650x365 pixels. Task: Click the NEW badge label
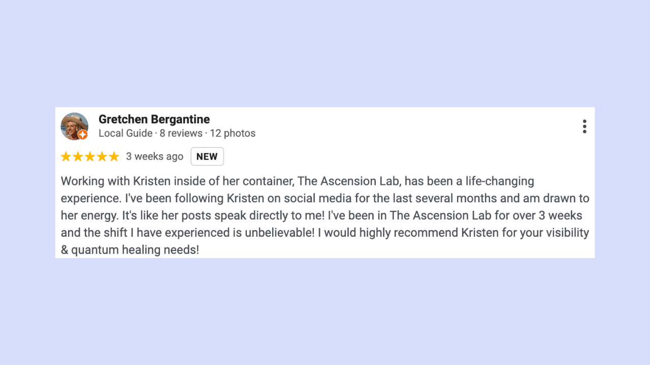[207, 157]
